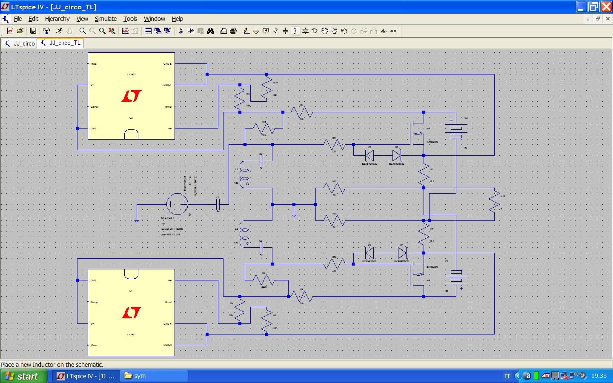613x383 pixels.
Task: Click the Rotate toolbar icon
Action: 364,31
